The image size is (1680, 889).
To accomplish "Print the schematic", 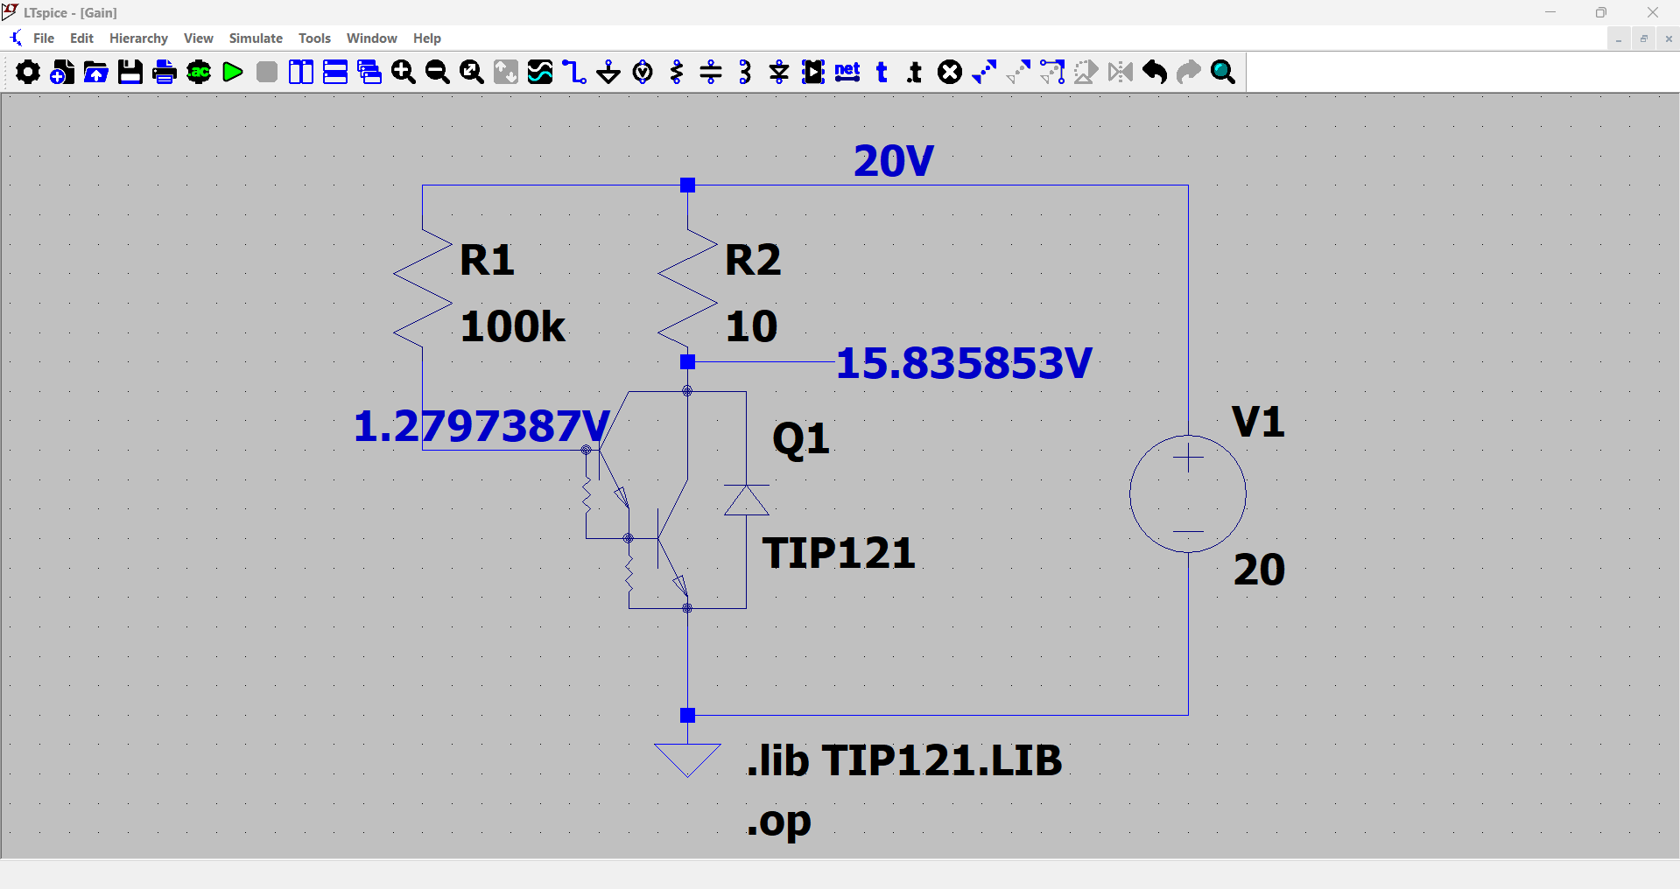I will (x=165, y=72).
